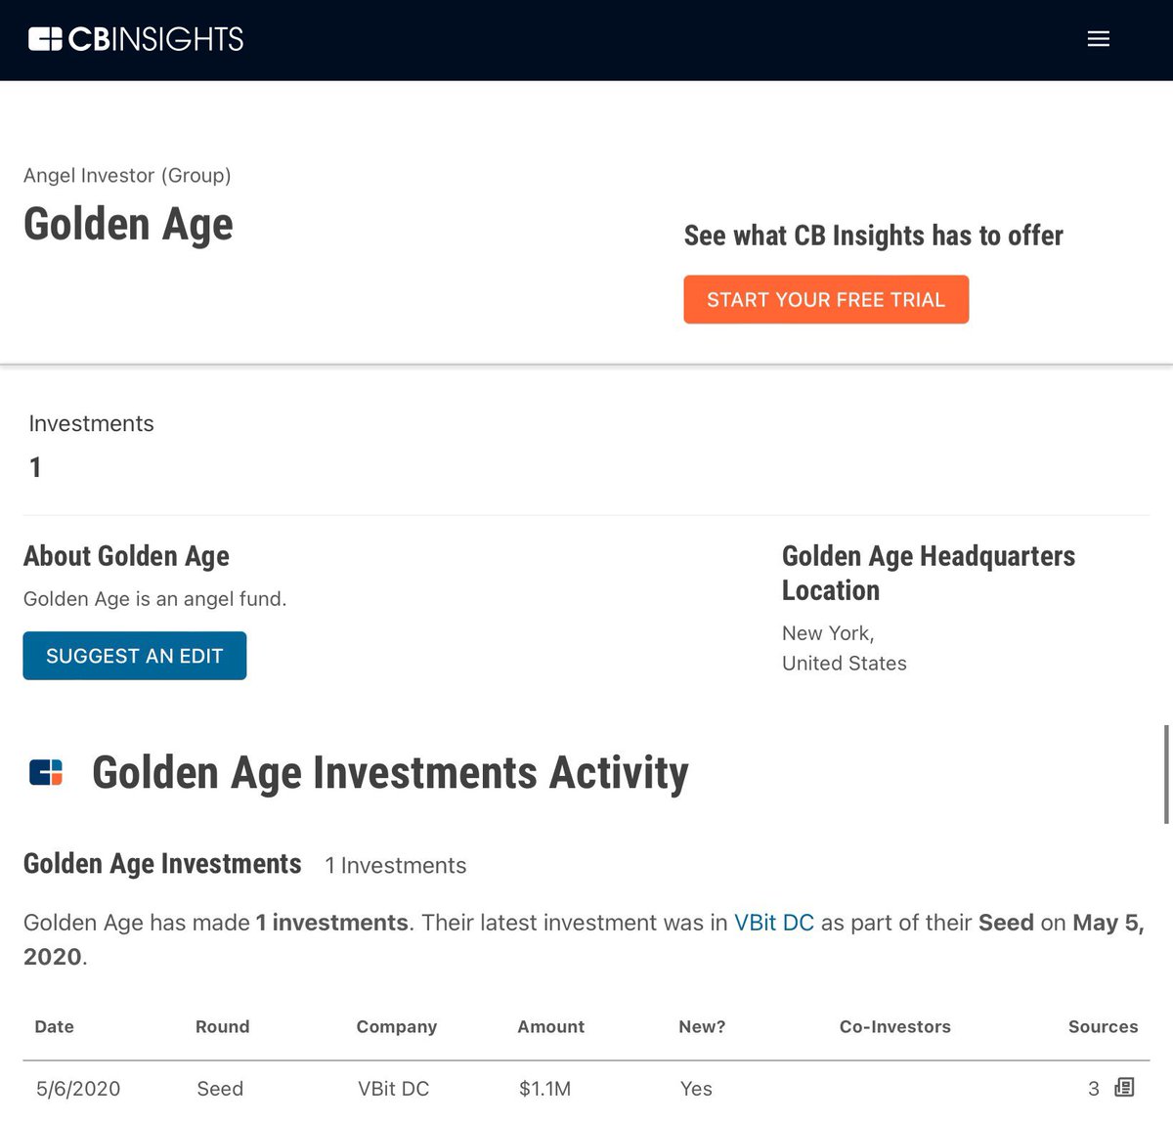Click the Company column header

pos(397,1027)
